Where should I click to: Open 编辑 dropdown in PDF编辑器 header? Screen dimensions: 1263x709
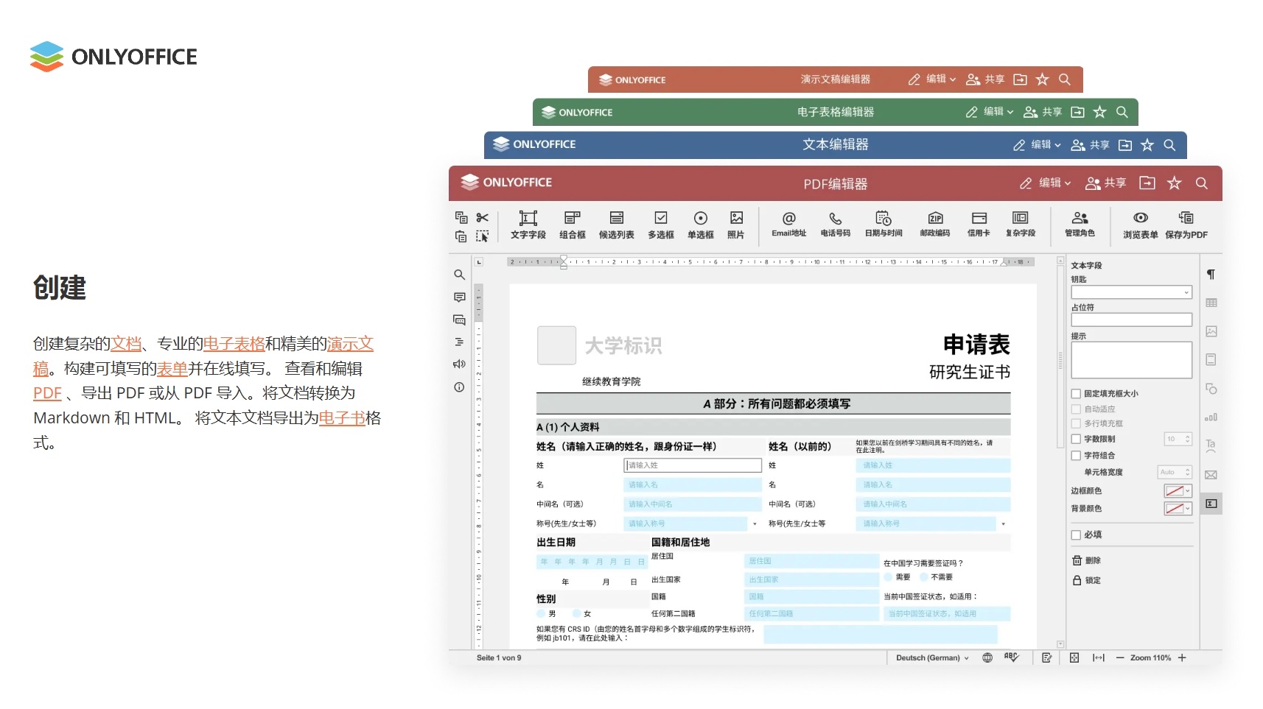pos(1046,183)
